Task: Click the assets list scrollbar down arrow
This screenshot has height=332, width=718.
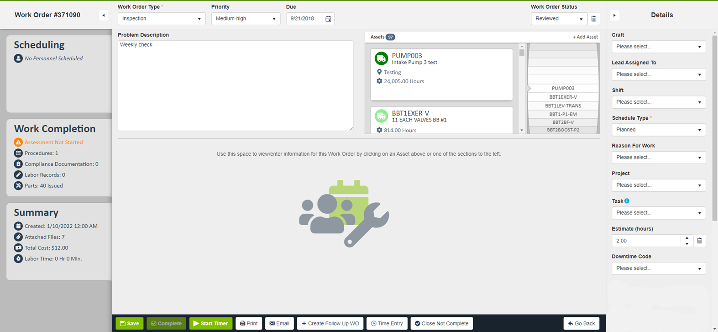Action: [522, 131]
